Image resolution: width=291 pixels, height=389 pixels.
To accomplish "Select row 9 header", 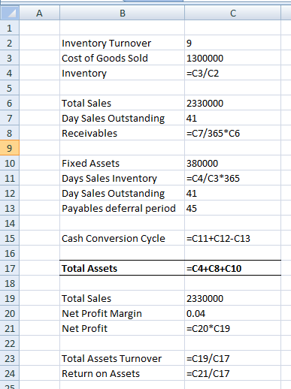I will click(10, 148).
